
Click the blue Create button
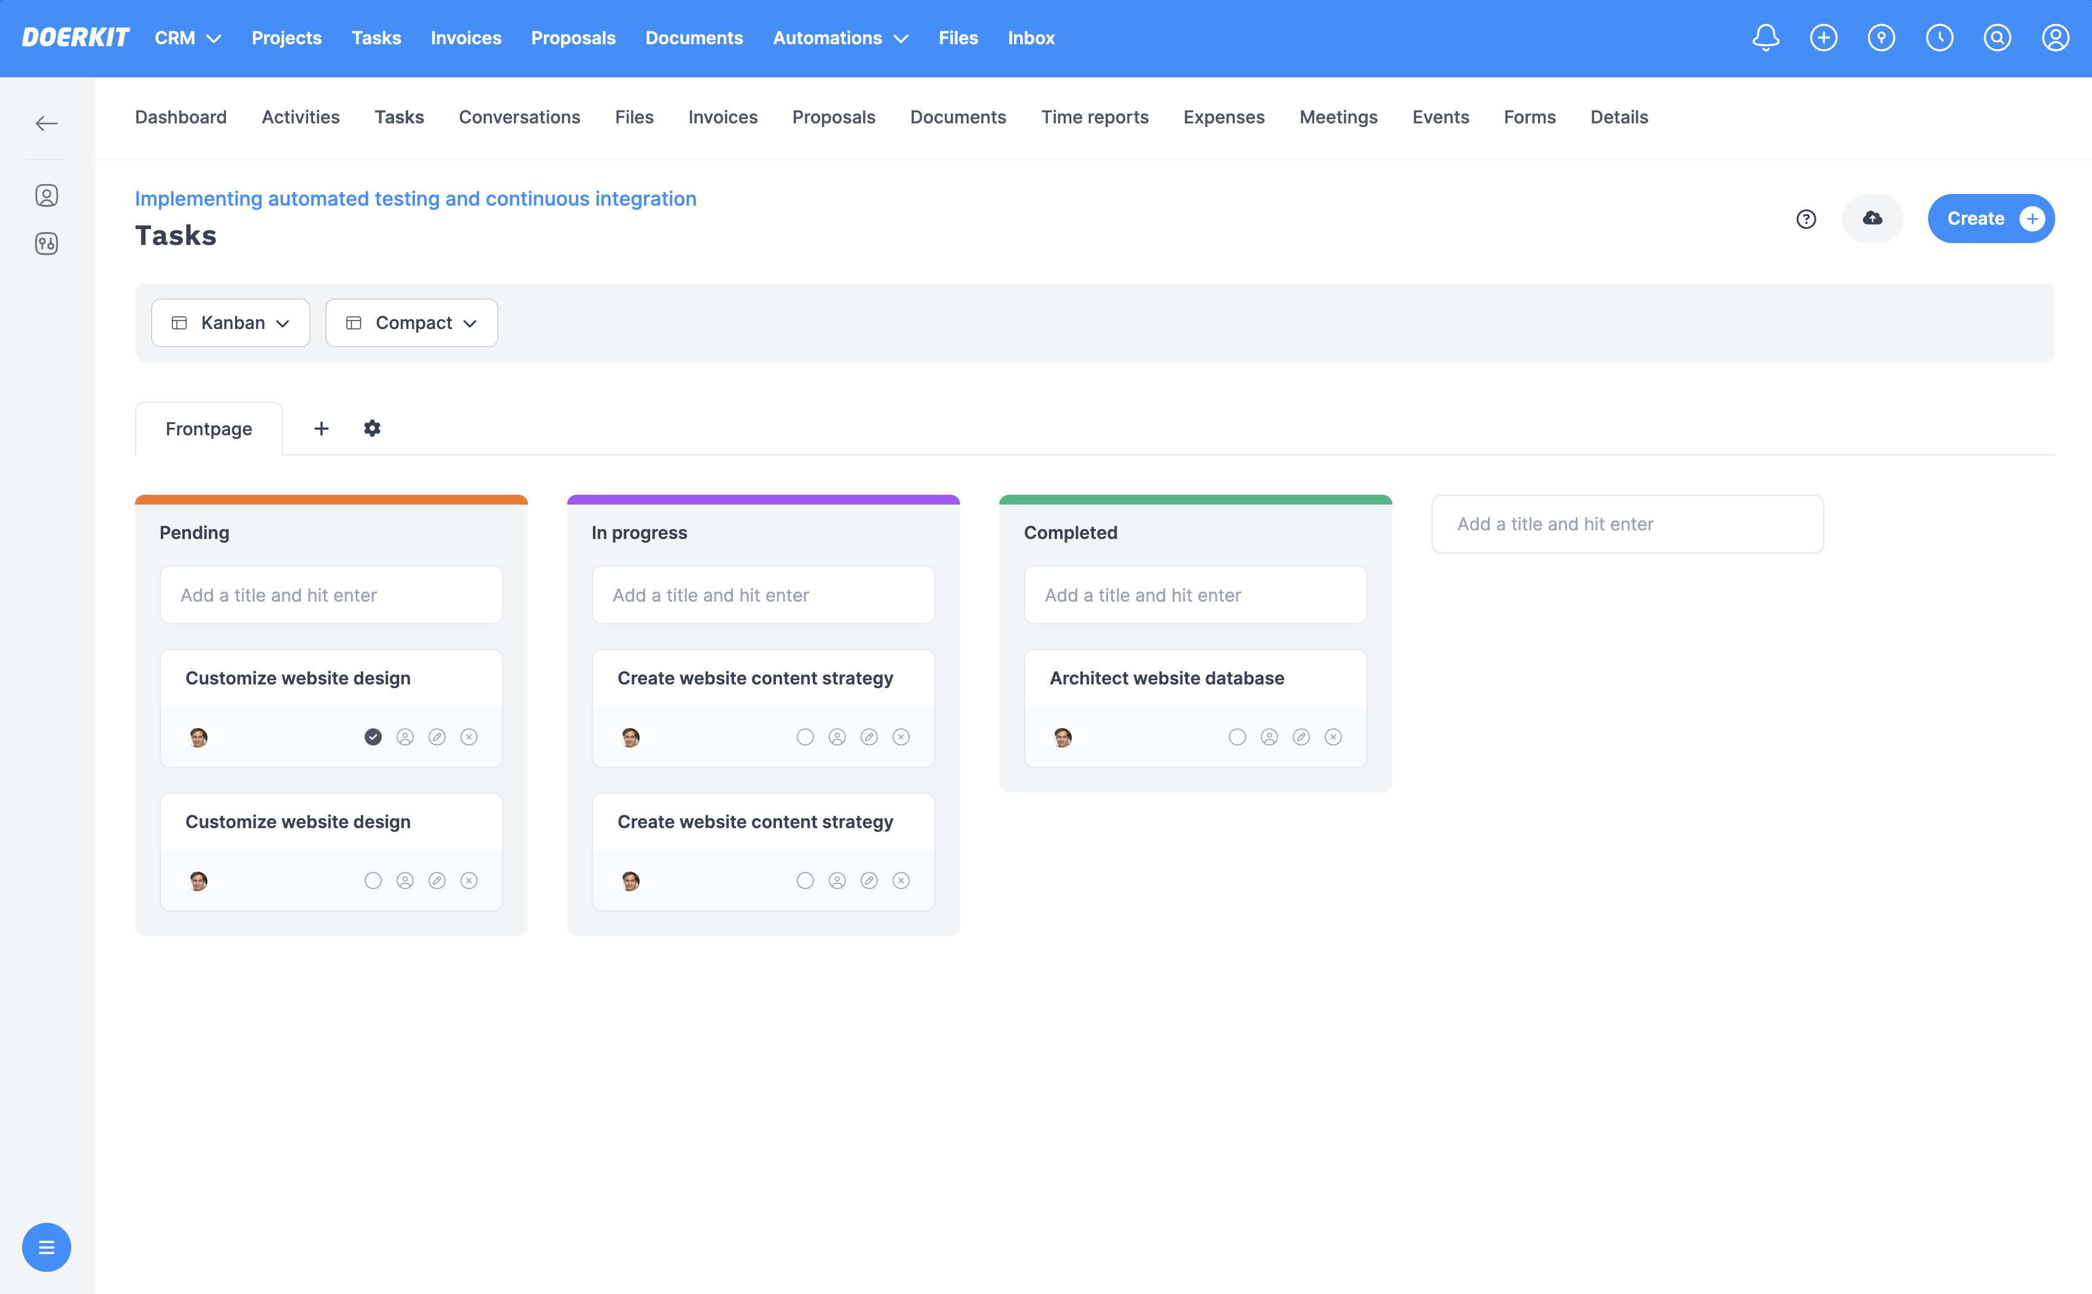[1990, 219]
